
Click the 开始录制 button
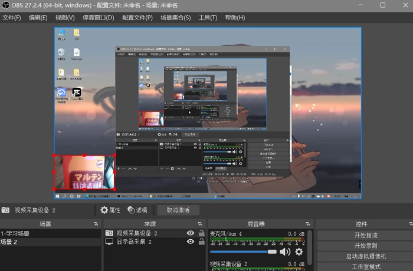point(366,246)
